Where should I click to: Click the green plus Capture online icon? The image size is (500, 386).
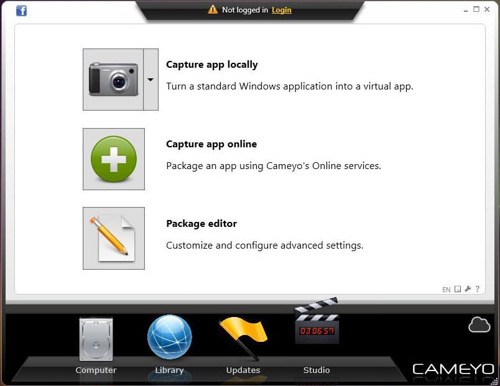(114, 159)
